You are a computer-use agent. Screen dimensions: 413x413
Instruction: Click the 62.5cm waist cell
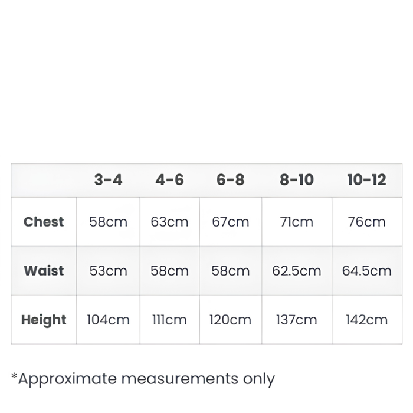coord(297,271)
